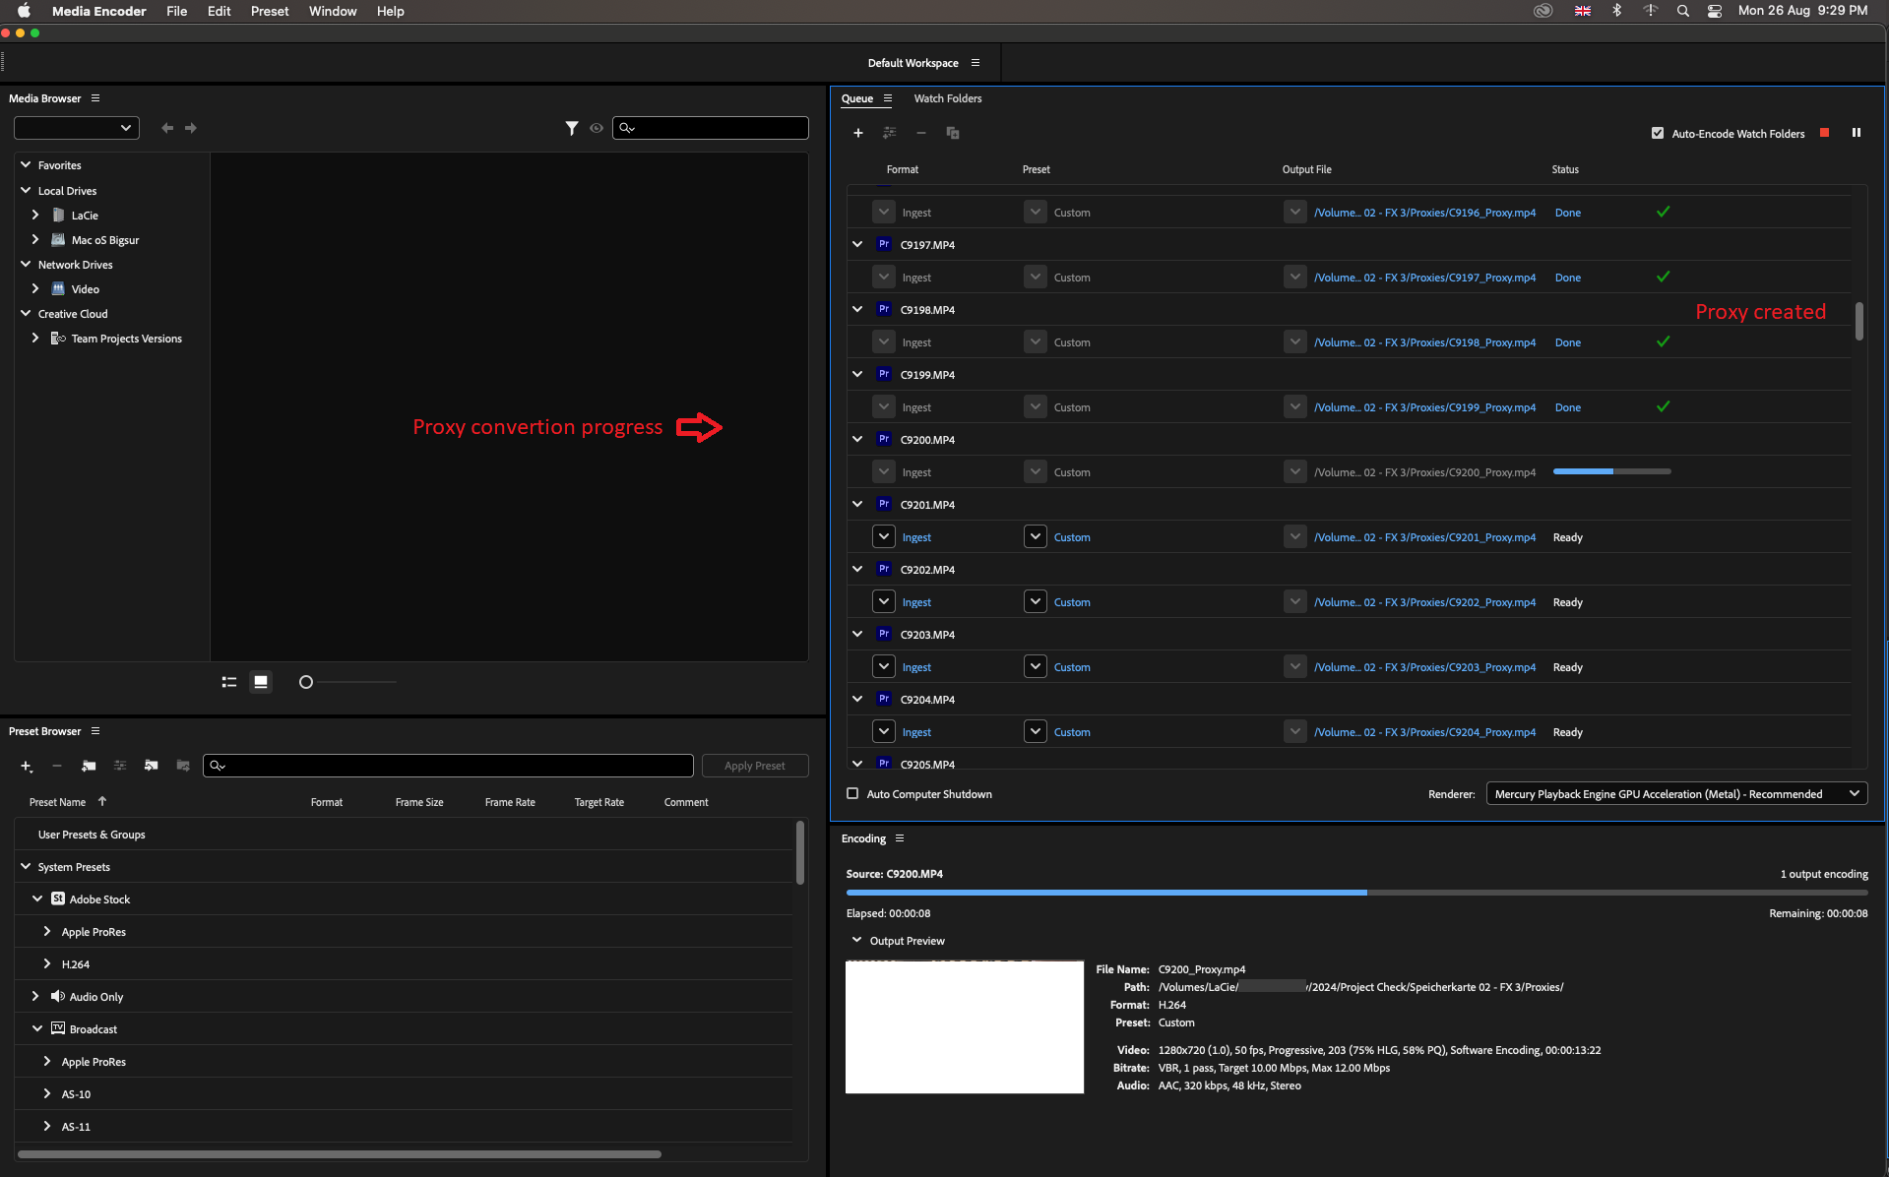Stop the queue with red stop button
Image resolution: width=1889 pixels, height=1177 pixels.
(x=1824, y=133)
